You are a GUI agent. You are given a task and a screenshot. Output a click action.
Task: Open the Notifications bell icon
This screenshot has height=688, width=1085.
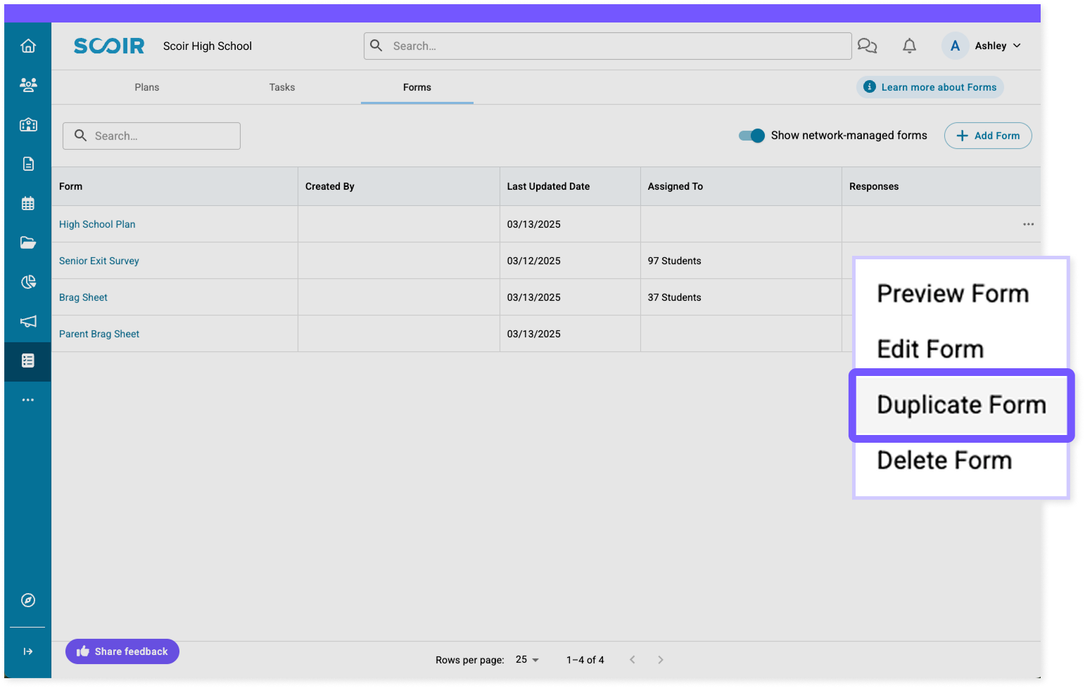pos(909,46)
